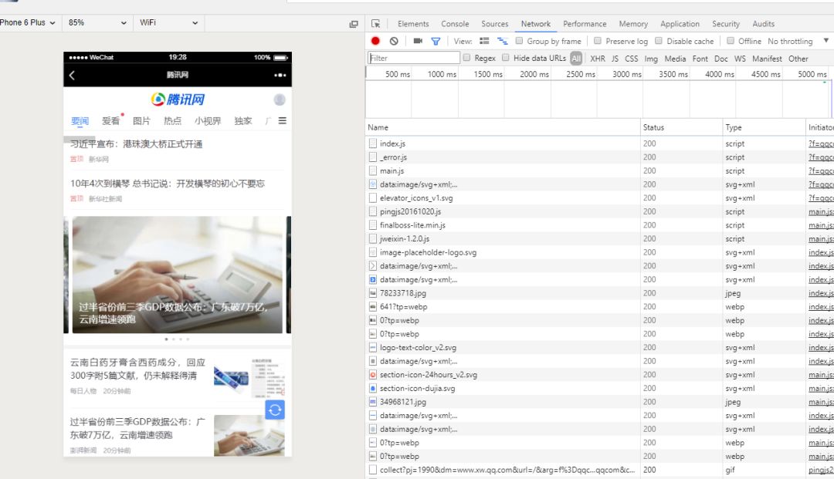Filter requests by CSS type
The image size is (834, 479).
[x=632, y=59]
